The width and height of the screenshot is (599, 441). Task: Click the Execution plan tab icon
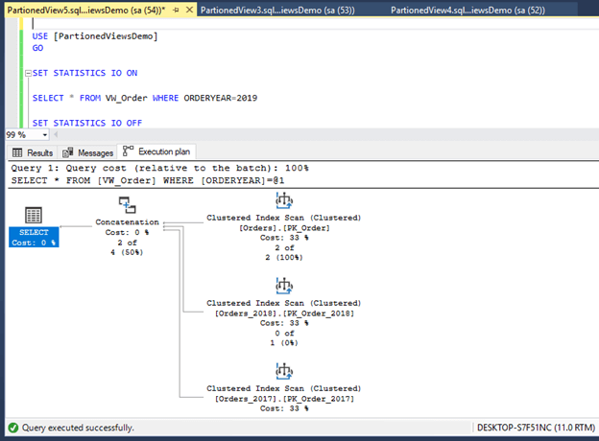pyautogui.click(x=128, y=151)
